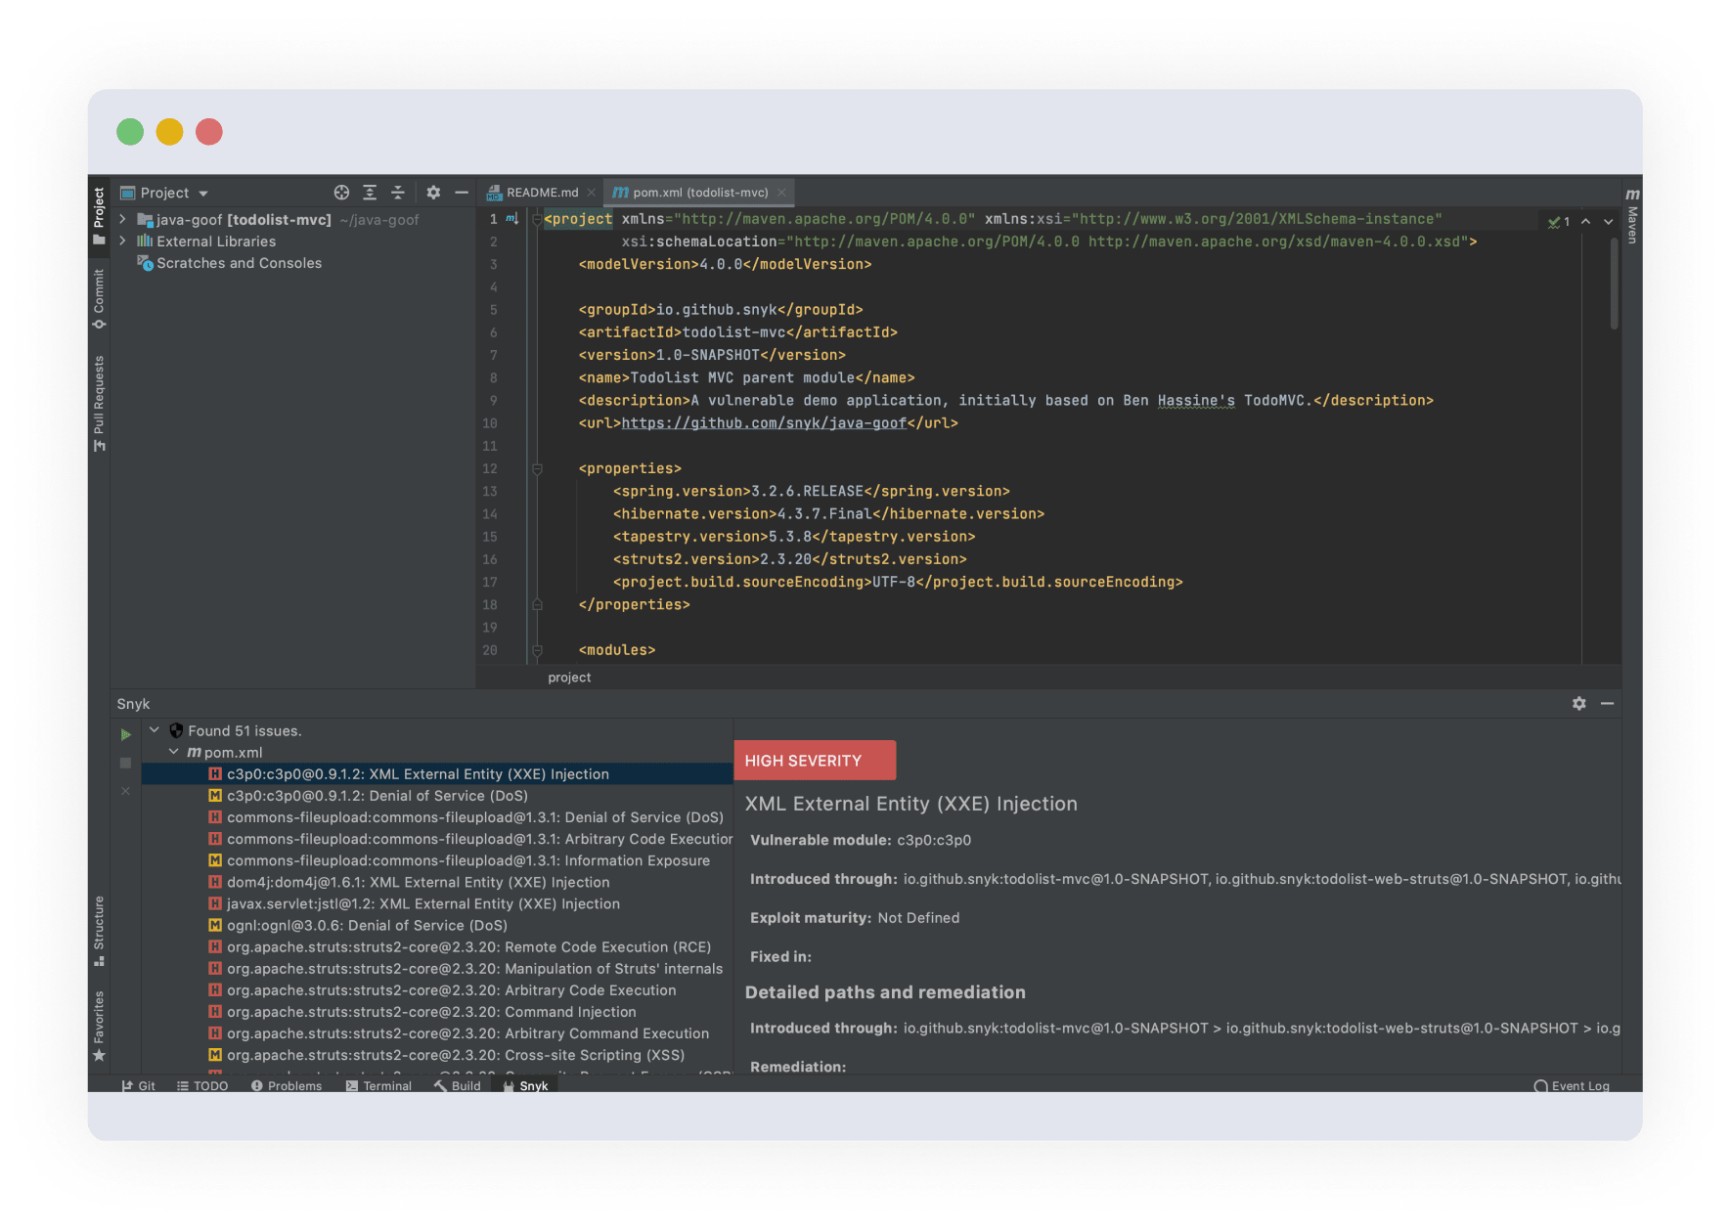Screen dimensions: 1731x1228
Task: Click the fold end marker at line 18
Action: point(537,605)
